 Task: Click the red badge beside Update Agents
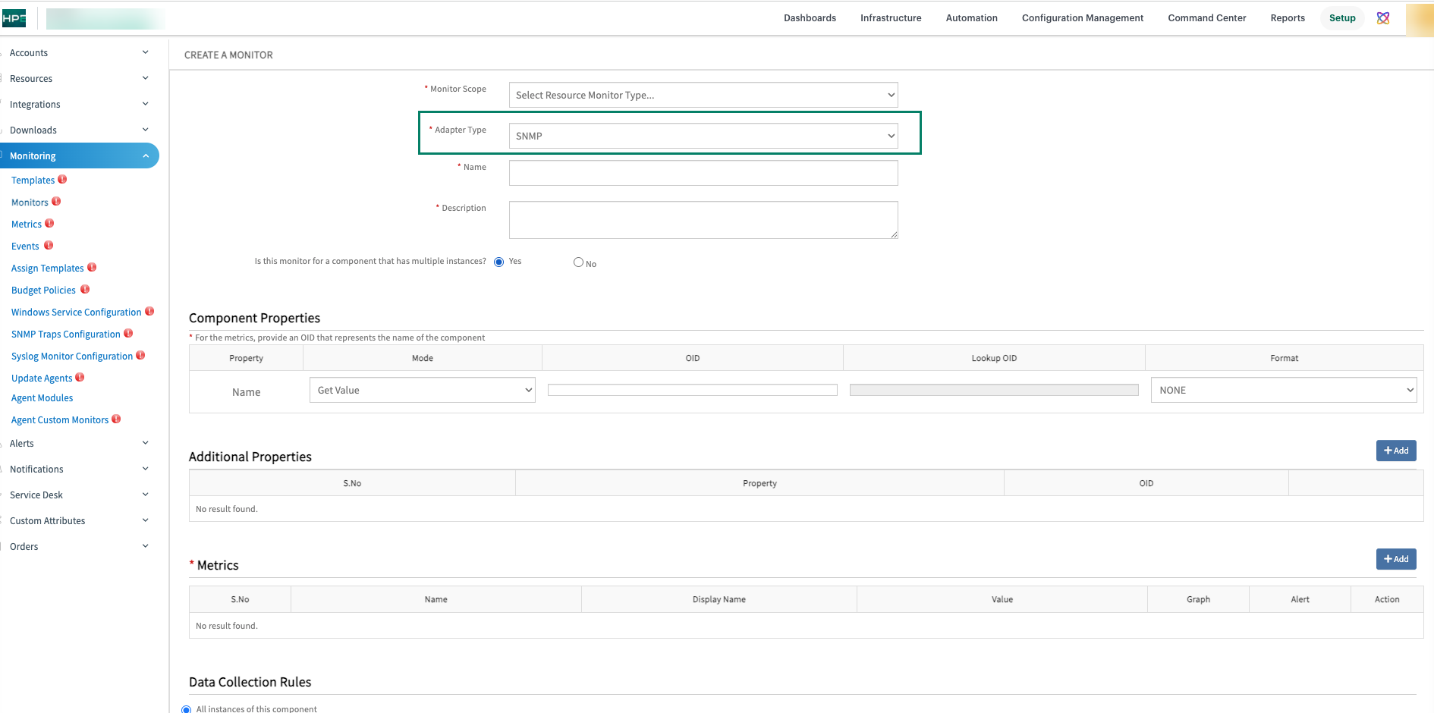pyautogui.click(x=80, y=378)
